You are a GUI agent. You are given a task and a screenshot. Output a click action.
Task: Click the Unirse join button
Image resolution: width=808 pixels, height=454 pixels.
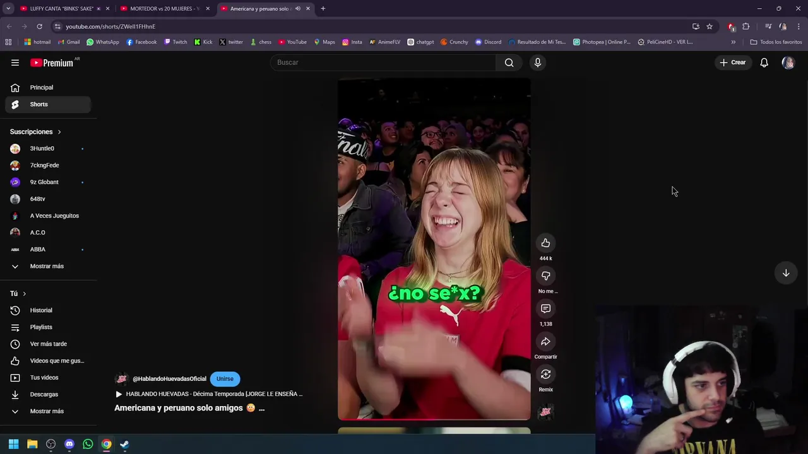click(225, 379)
